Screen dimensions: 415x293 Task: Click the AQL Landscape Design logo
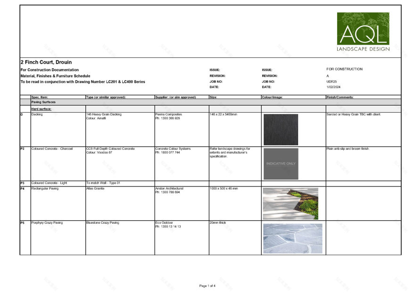point(363,32)
